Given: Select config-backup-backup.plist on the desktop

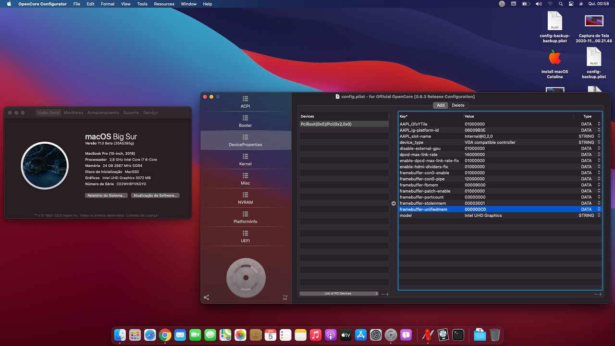Looking at the screenshot, I should [x=554, y=27].
